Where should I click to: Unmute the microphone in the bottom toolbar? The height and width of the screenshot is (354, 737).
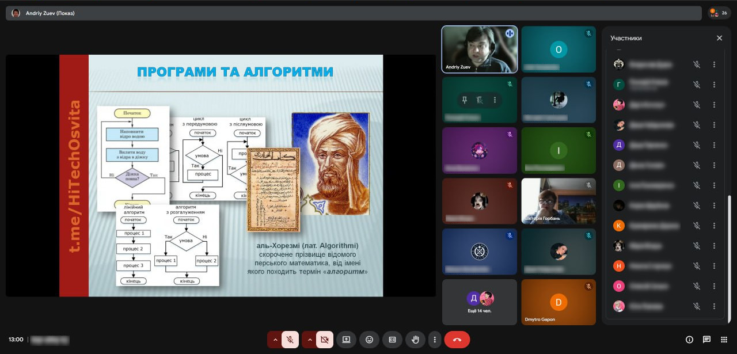point(290,340)
